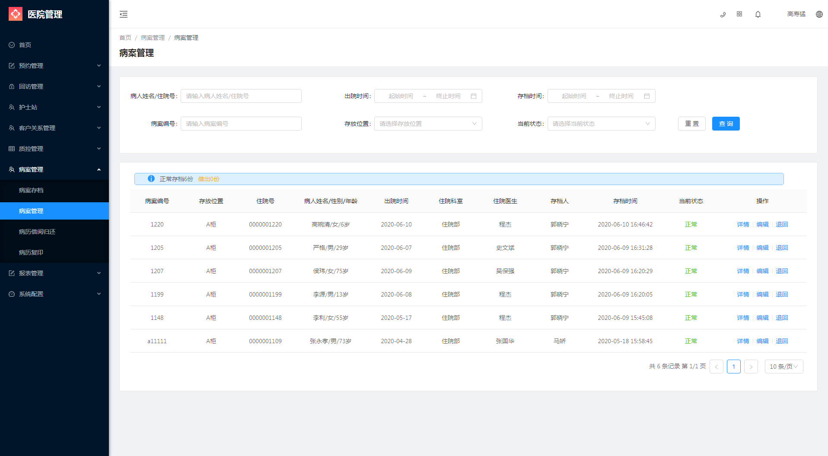The height and width of the screenshot is (456, 828).
Task: Click 编辑 for record 1148
Action: click(762, 318)
